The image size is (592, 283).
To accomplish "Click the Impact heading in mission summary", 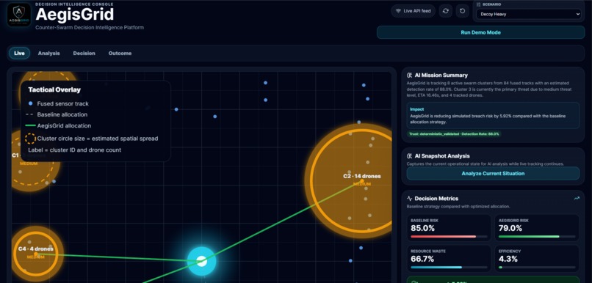I will [x=416, y=109].
